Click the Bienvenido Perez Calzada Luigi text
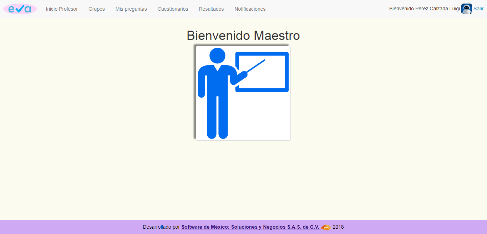The height and width of the screenshot is (234, 487). point(424,9)
